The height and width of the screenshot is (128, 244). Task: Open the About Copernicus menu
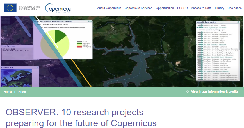(109, 8)
